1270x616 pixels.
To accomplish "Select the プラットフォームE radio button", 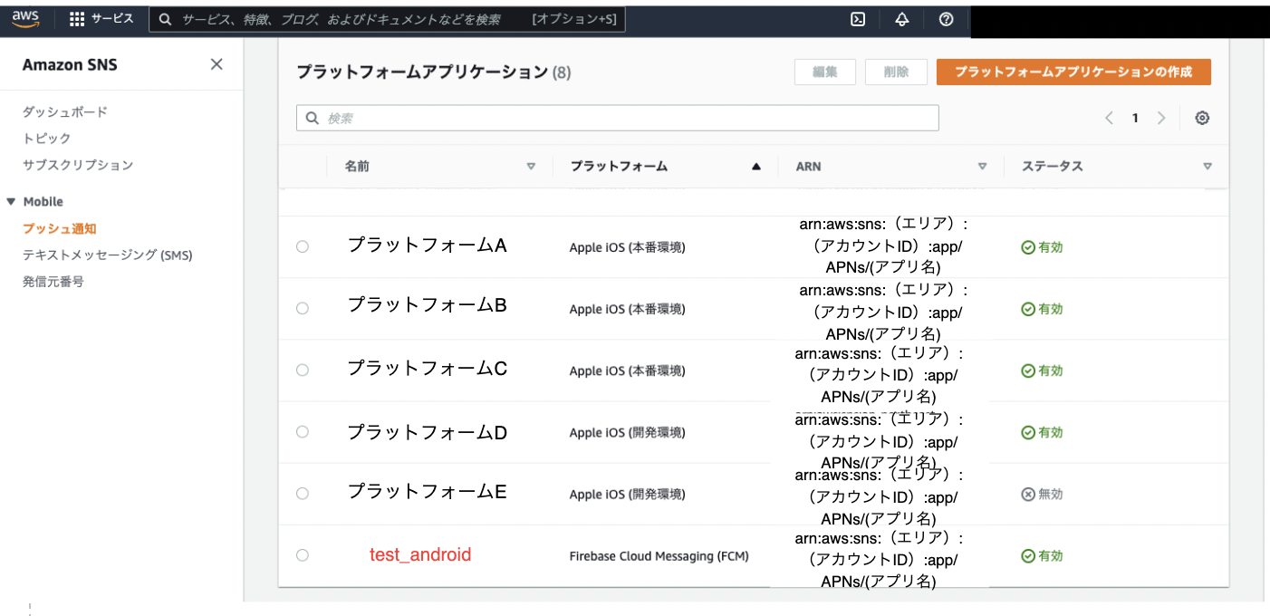I will (x=303, y=494).
